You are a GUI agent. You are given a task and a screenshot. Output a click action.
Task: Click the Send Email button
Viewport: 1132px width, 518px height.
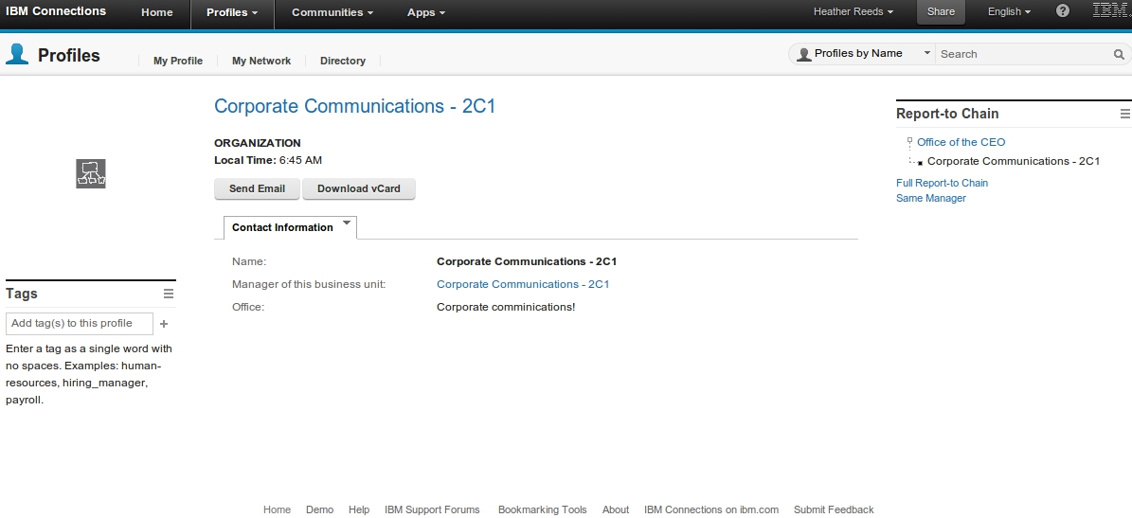coord(257,188)
